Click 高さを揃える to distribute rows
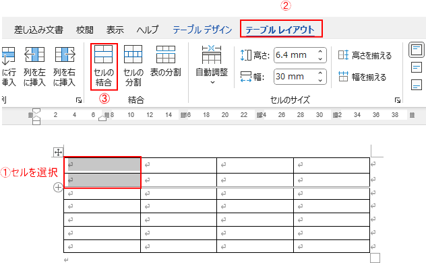Image resolution: width=426 pixels, height=263 pixels. [365, 55]
